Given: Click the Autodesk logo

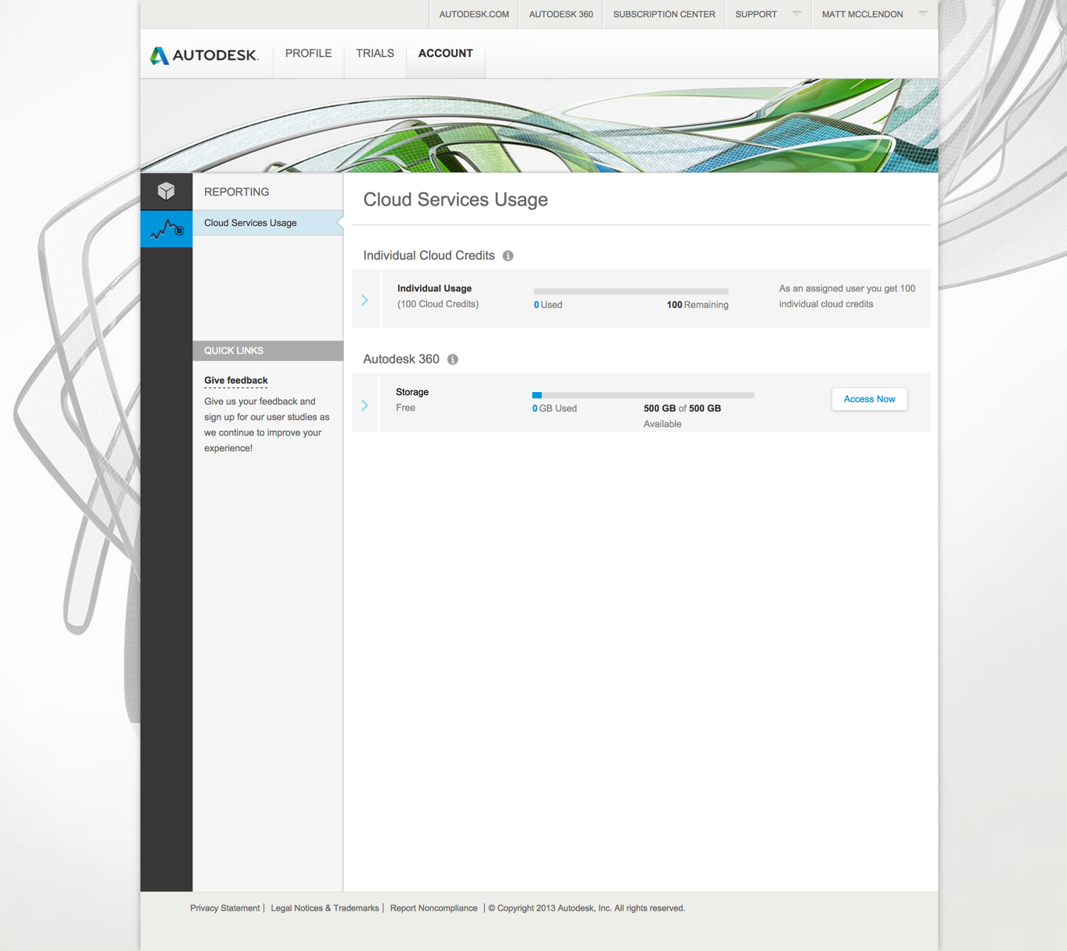Looking at the screenshot, I should (x=203, y=55).
